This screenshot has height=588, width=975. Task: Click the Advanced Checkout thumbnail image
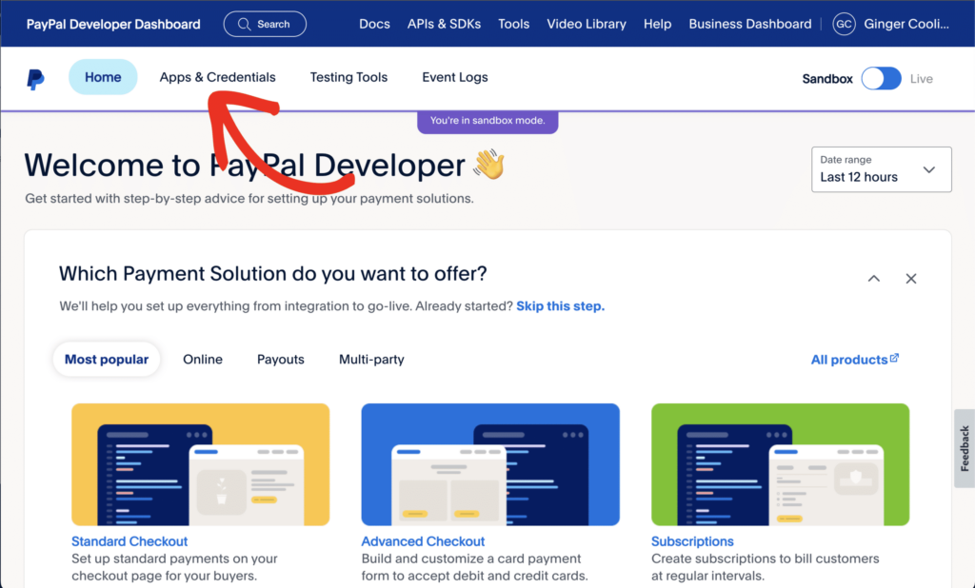click(490, 464)
